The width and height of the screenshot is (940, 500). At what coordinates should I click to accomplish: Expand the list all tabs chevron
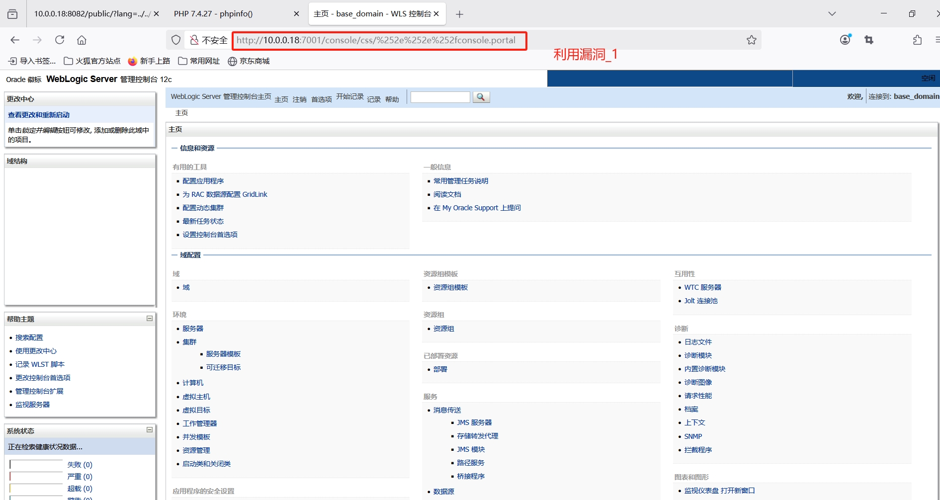(x=832, y=14)
